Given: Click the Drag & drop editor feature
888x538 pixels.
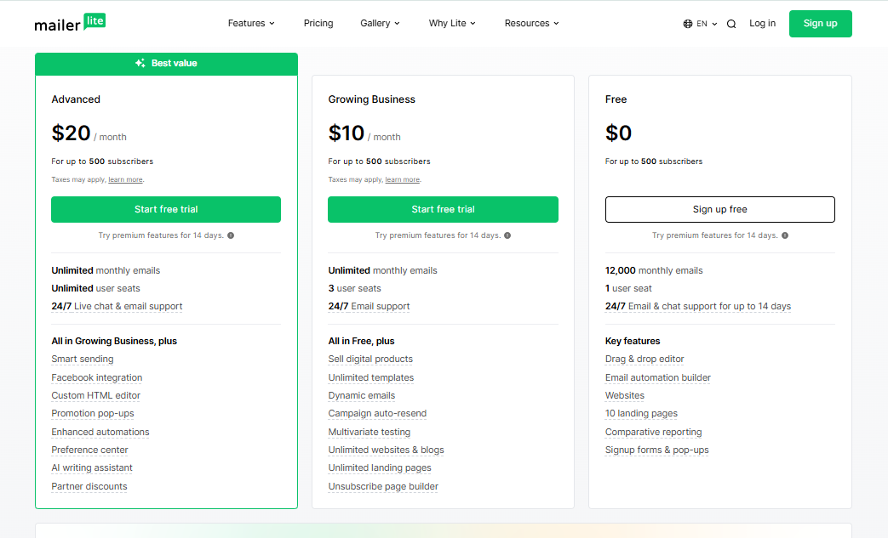Looking at the screenshot, I should tap(645, 359).
